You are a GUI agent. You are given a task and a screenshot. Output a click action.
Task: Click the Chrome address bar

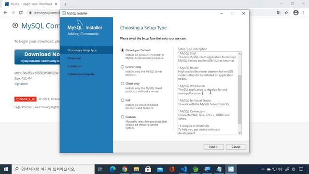46,13
